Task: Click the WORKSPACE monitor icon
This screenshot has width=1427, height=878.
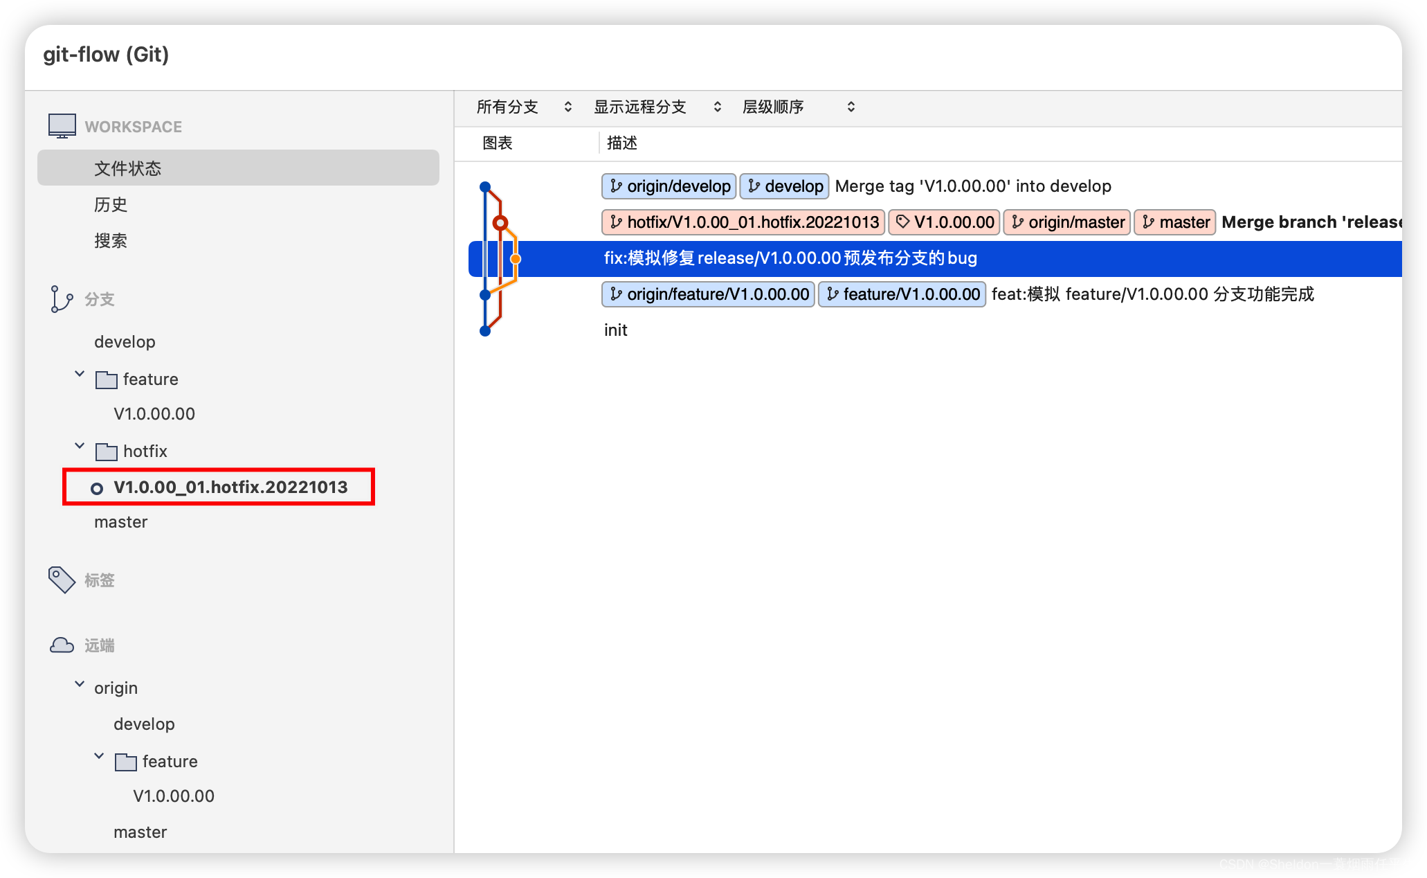Action: pos(62,126)
